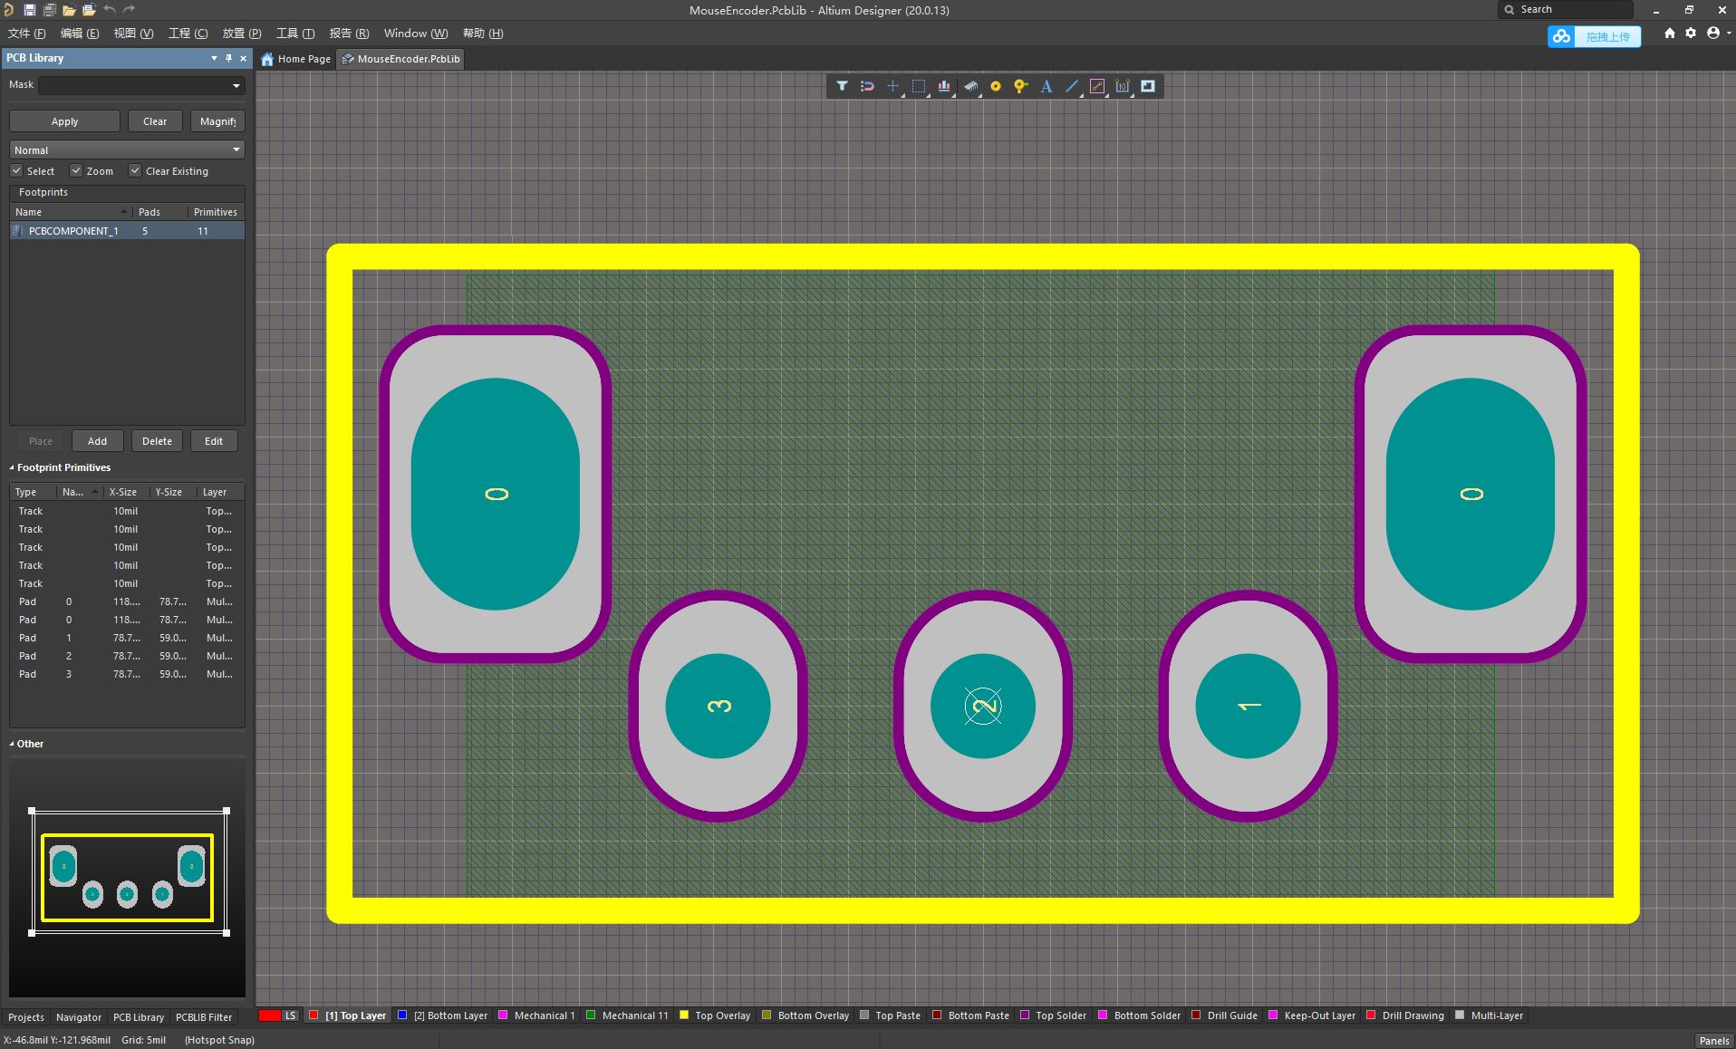
Task: Toggle the Clear Existing checkbox
Action: pyautogui.click(x=135, y=170)
